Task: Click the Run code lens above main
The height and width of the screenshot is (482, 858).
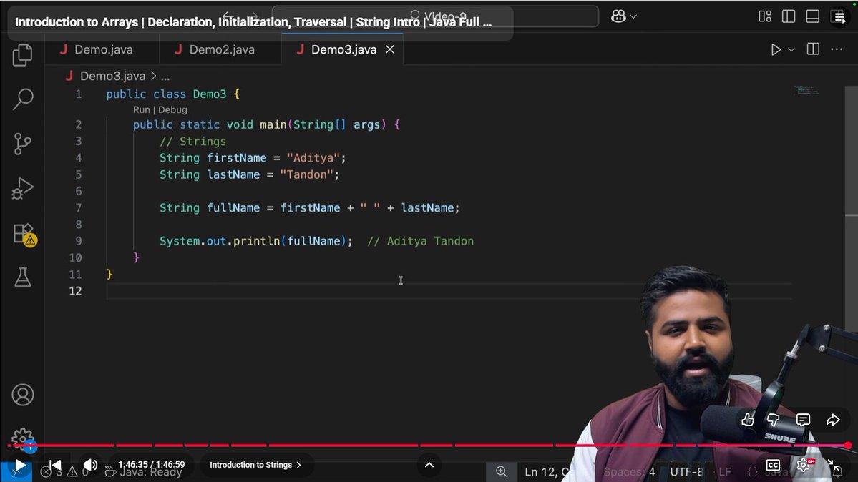Action: point(141,109)
